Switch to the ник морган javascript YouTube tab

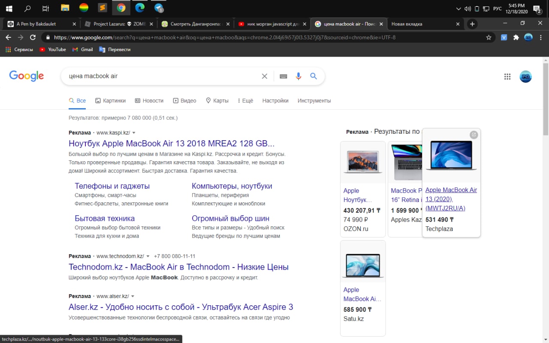[x=272, y=24]
